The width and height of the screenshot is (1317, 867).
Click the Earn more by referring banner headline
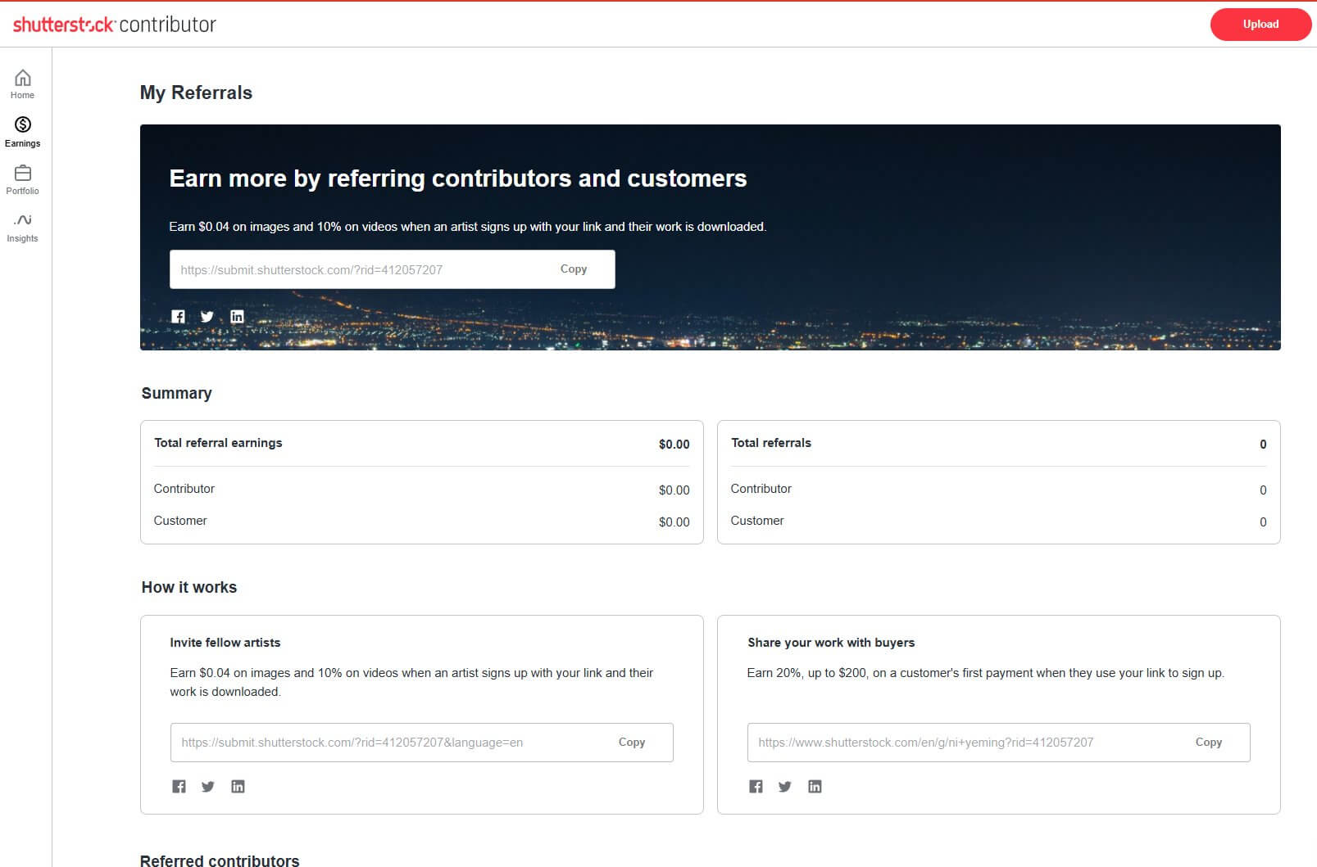(458, 178)
